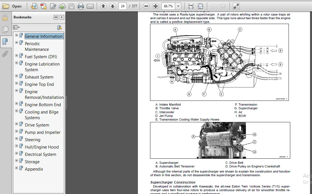
Task: Expand the Periodic Maintenance bookmark
Action: (16, 43)
